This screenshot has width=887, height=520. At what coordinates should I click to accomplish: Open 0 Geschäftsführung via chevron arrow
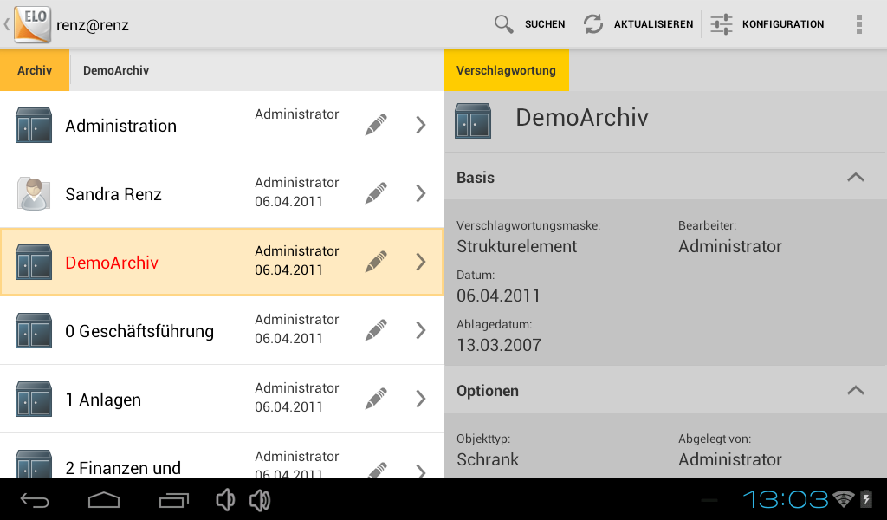click(420, 330)
